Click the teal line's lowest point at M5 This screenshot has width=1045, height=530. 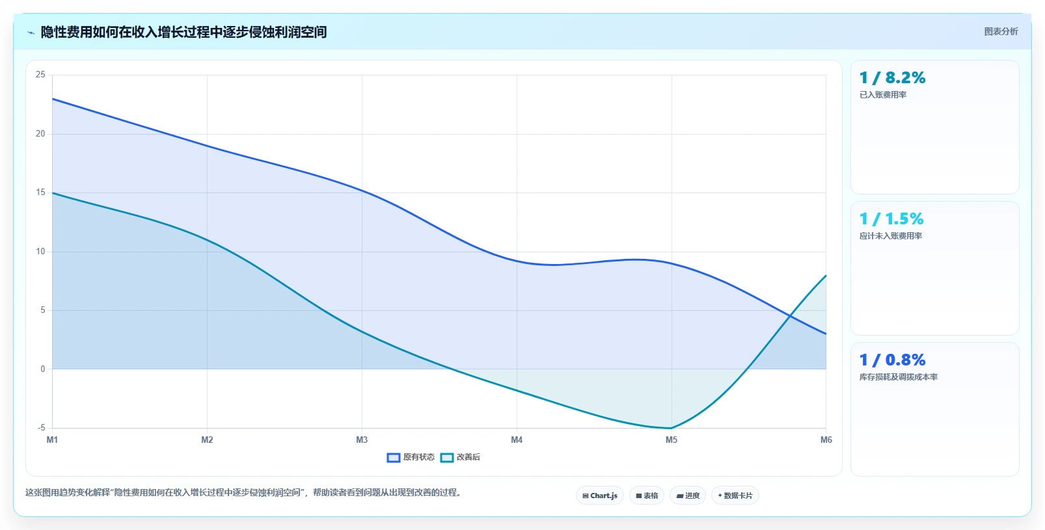672,428
